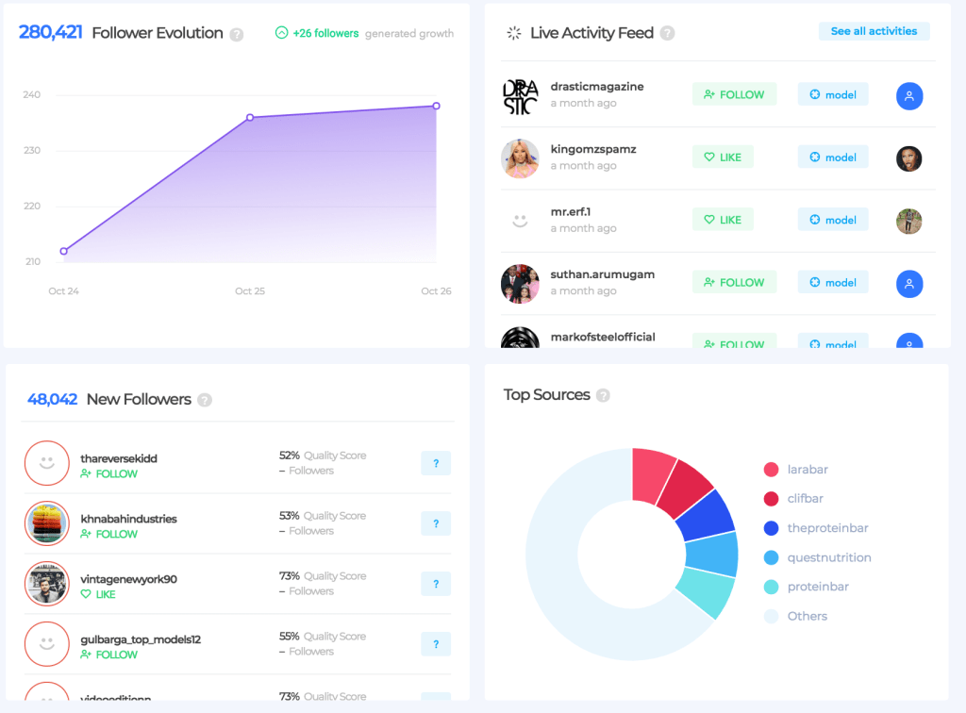Click the quality score help button for khnabahindustries
Image resolution: width=966 pixels, height=713 pixels.
pos(436,523)
